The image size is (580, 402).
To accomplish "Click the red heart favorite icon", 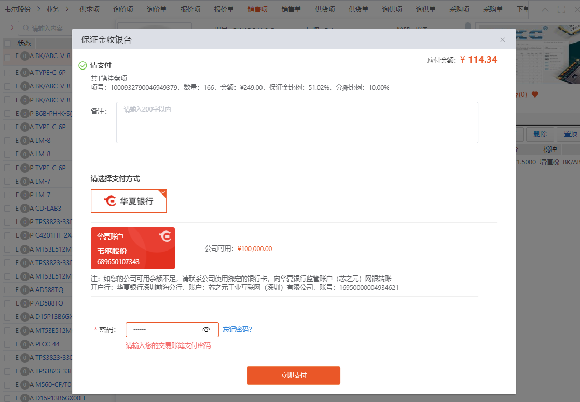I will 535,94.
